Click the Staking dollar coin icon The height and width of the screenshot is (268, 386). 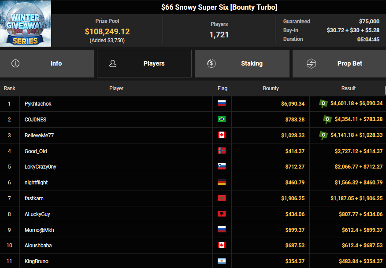(212, 63)
